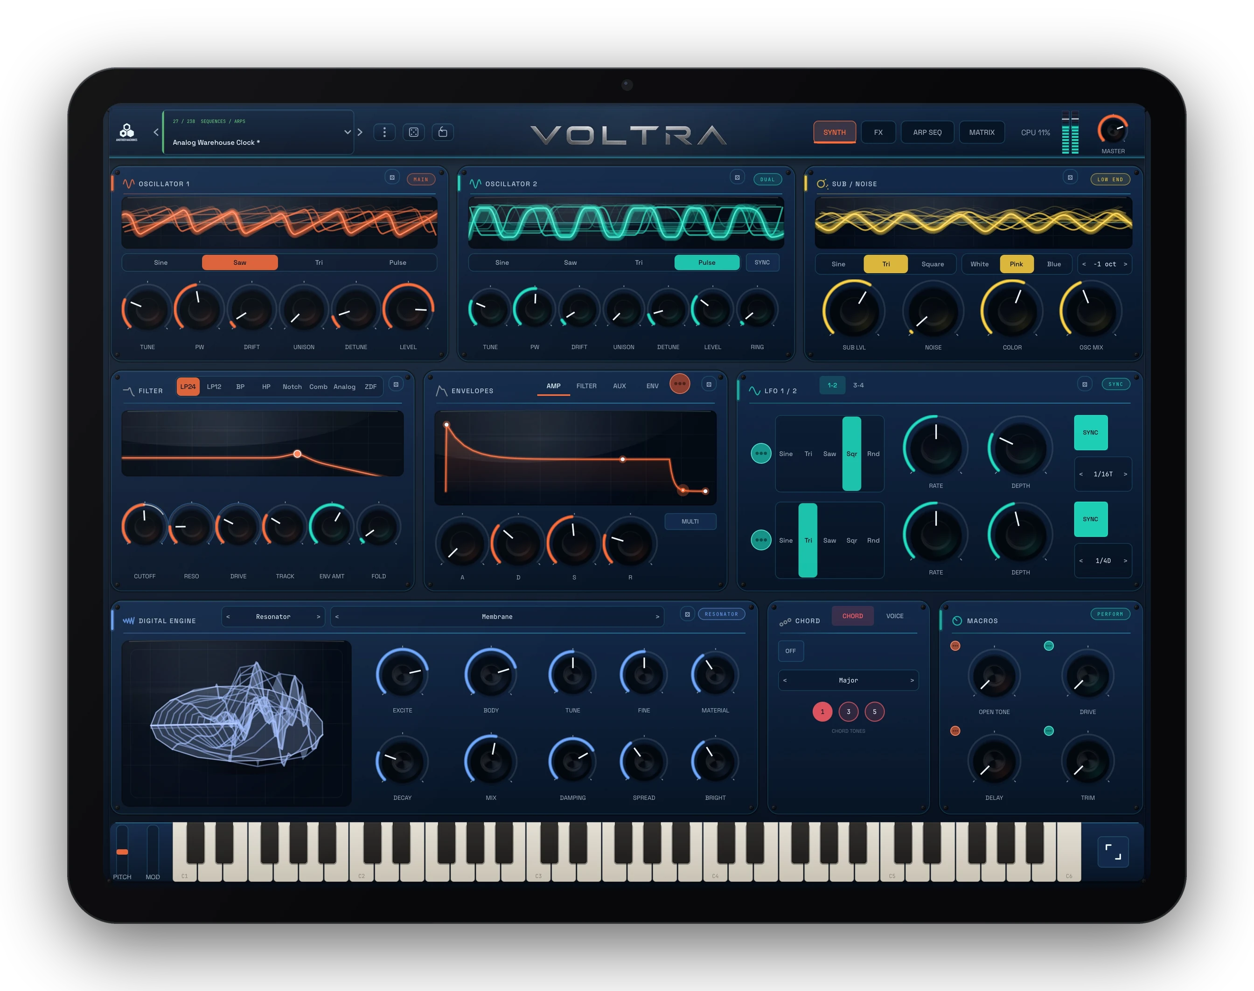Switch to the MATRIX tab
This screenshot has width=1254, height=991.
pyautogui.click(x=982, y=133)
